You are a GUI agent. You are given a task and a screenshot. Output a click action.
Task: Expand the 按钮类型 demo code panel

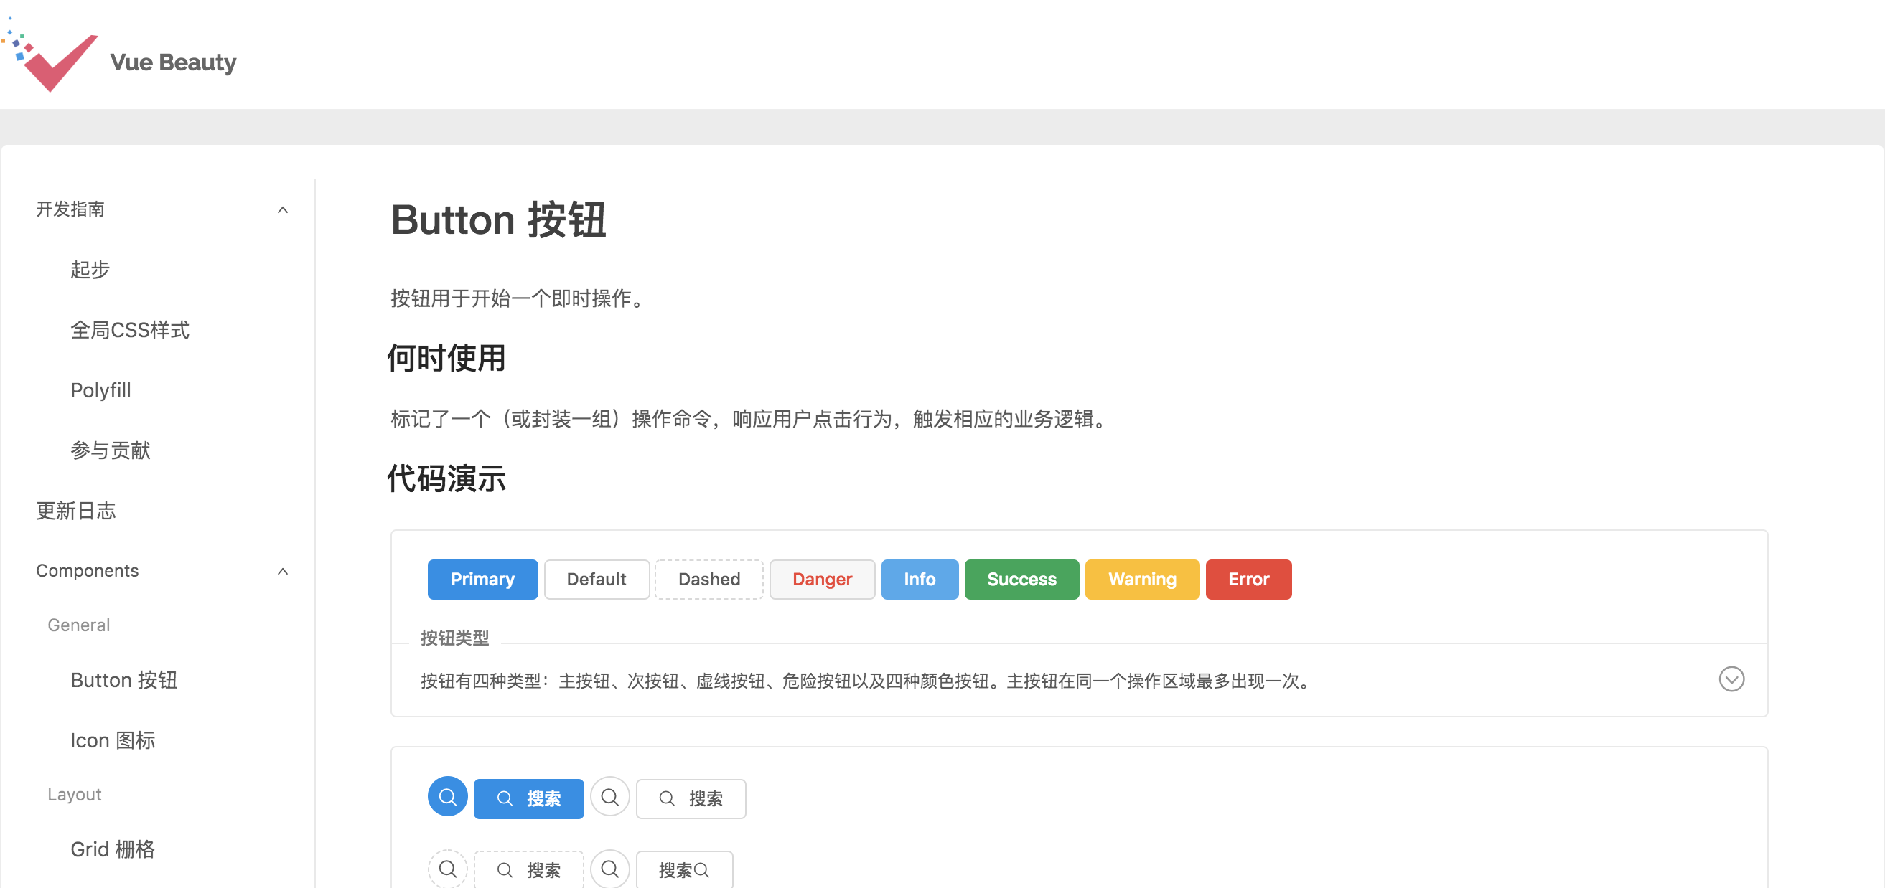click(1731, 679)
